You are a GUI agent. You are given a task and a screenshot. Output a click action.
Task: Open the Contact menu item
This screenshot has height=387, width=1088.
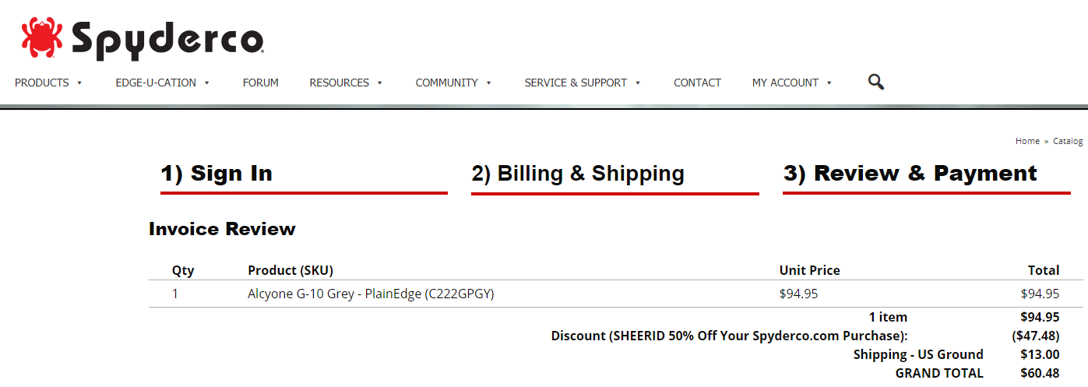697,83
